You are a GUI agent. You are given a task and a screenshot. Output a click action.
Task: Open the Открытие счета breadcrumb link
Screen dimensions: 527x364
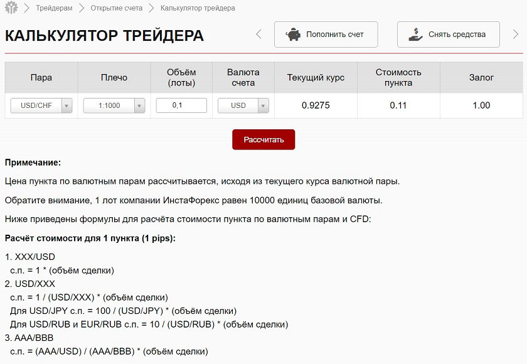tap(116, 8)
